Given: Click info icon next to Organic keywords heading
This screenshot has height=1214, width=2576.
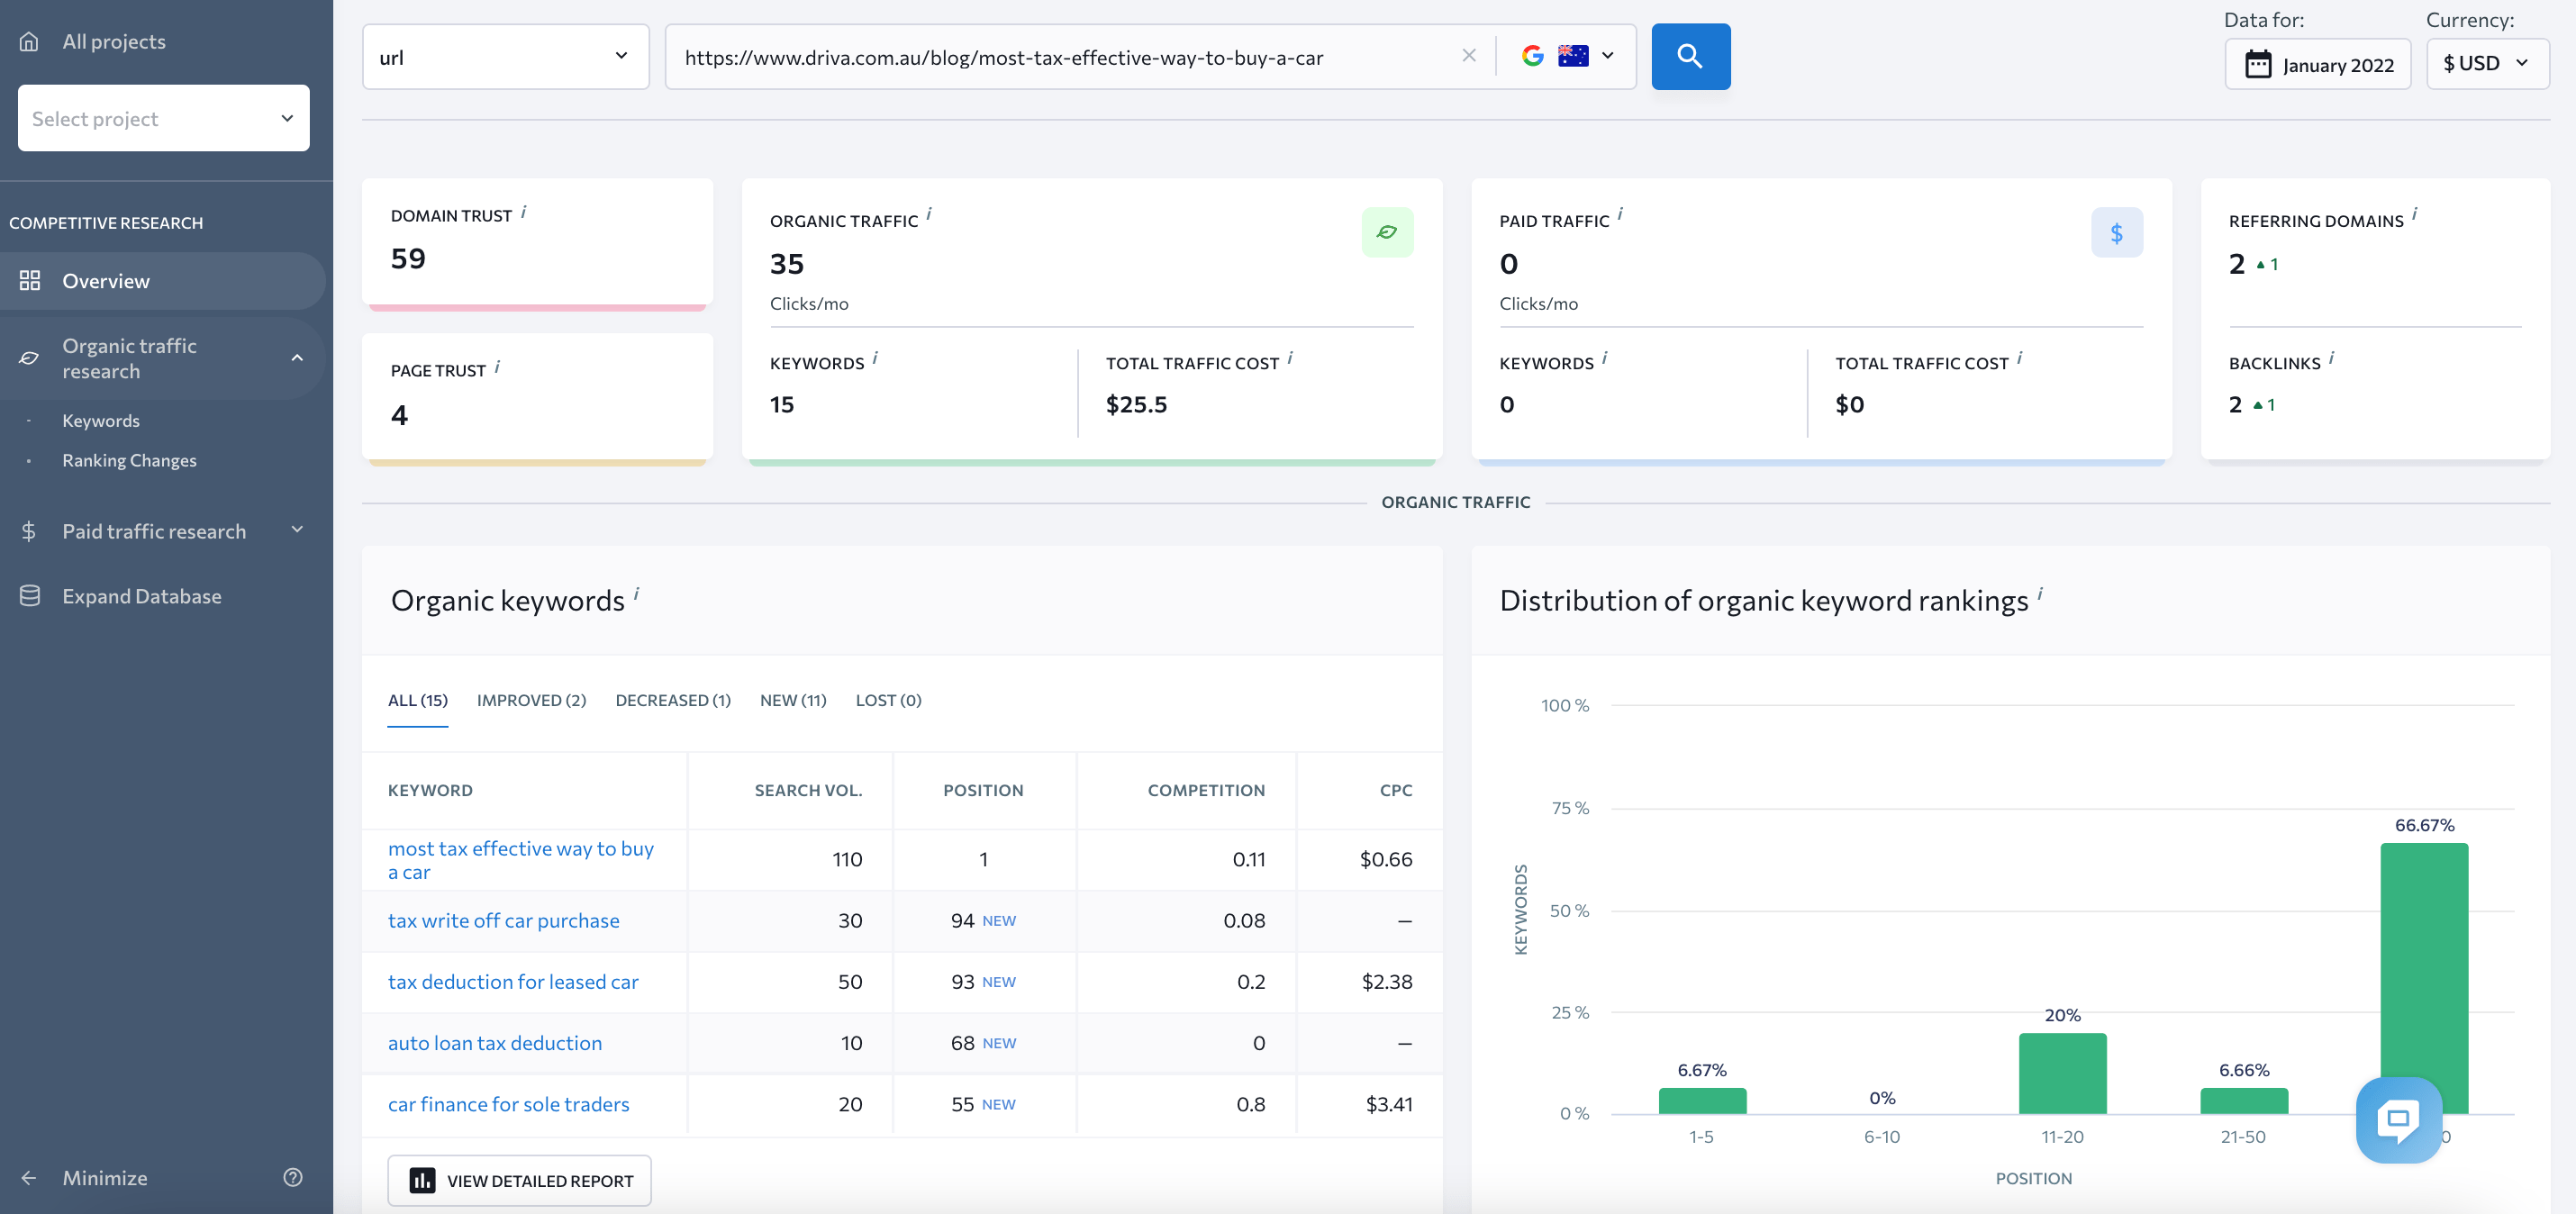Looking at the screenshot, I should (x=636, y=594).
